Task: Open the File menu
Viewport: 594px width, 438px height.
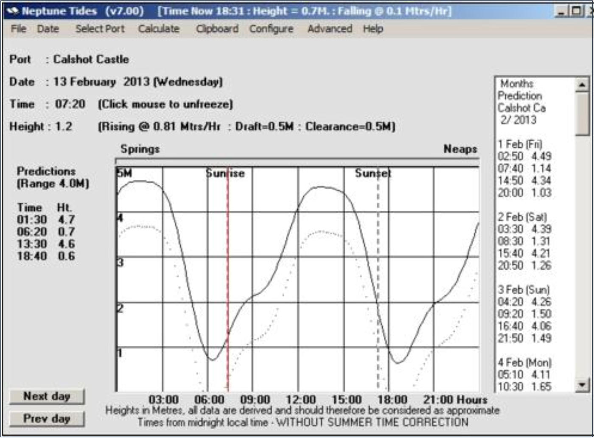Action: coord(19,29)
